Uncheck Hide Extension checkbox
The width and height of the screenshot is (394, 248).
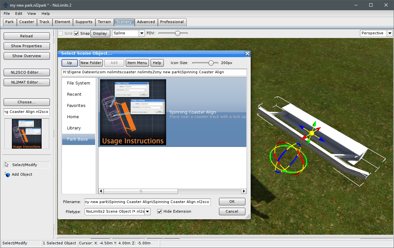pos(159,211)
